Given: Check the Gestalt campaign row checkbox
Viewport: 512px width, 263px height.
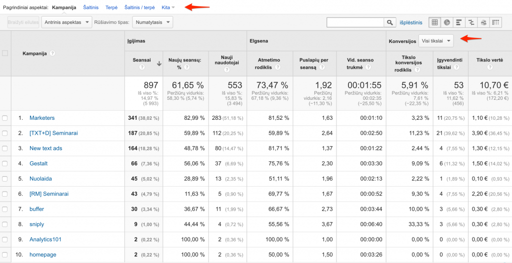Looking at the screenshot, I should (5, 164).
